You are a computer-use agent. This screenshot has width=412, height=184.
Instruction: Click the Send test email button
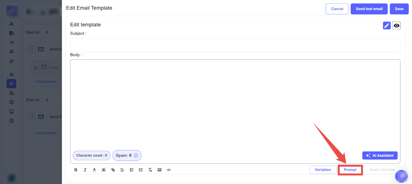369,9
